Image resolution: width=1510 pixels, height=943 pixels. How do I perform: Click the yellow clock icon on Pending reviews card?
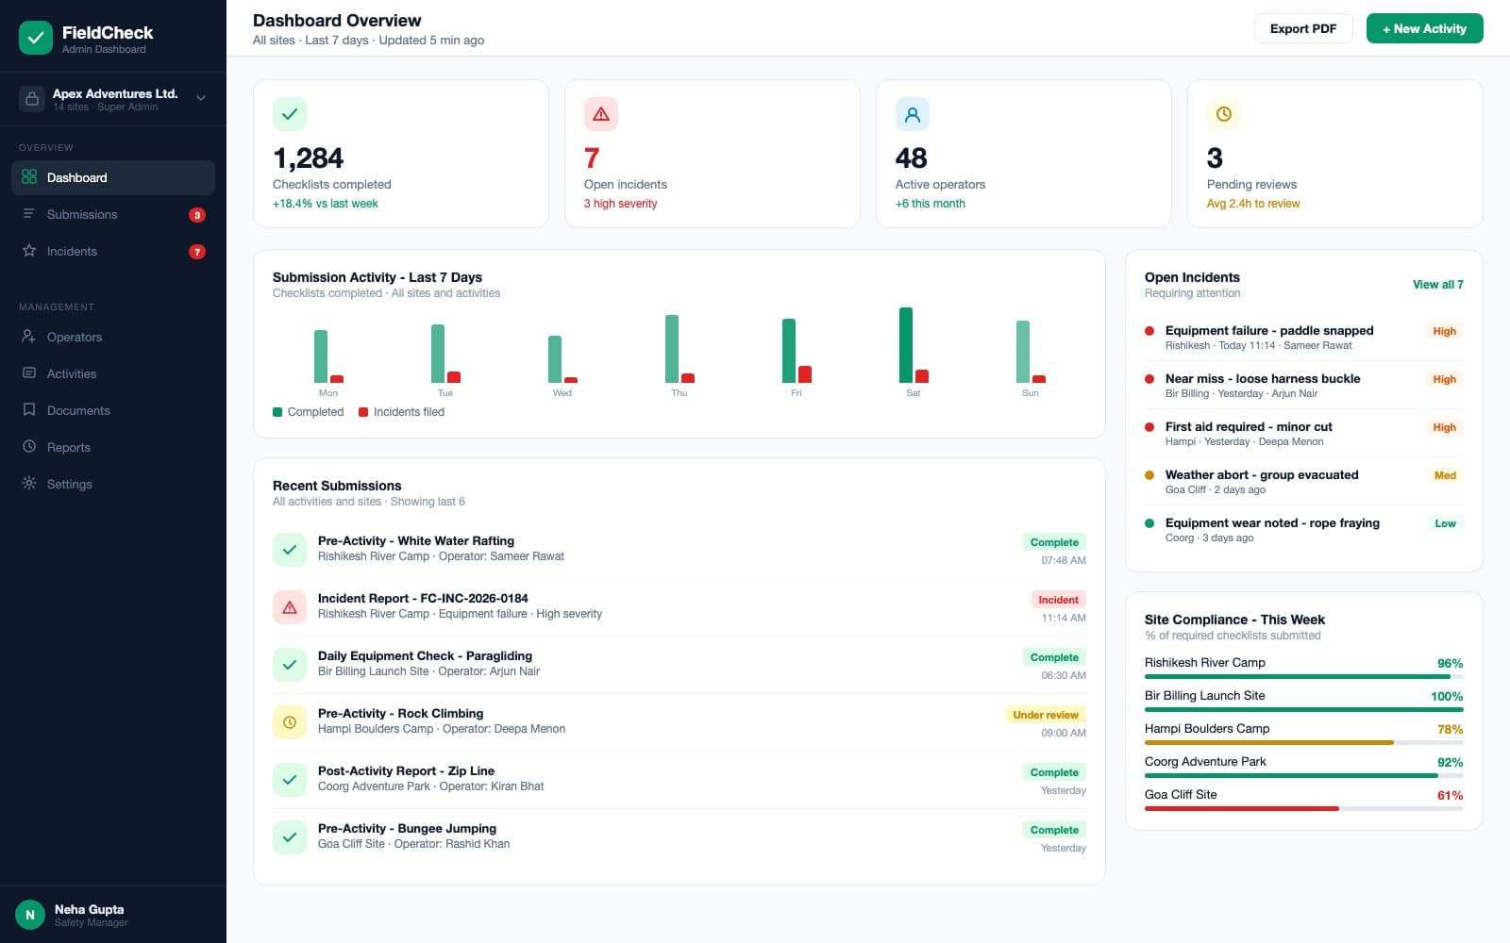(1224, 114)
